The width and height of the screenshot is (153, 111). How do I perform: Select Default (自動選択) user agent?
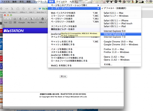tap(121, 8)
